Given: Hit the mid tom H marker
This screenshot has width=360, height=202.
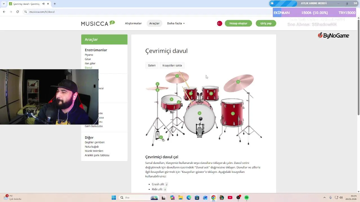Looking at the screenshot, I should [x=211, y=93].
